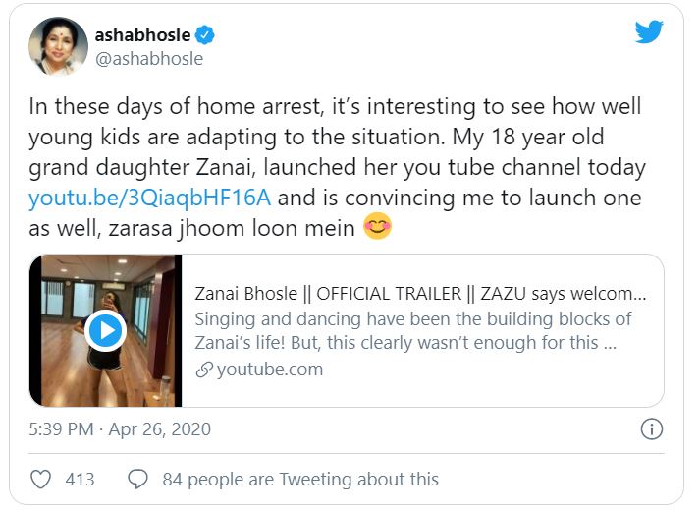View 84 people are Tweeting about this
The height and width of the screenshot is (513, 700).
coord(300,479)
